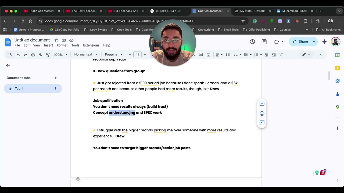The width and height of the screenshot is (344, 193).
Task: Undo the last edit
Action: coord(18,54)
